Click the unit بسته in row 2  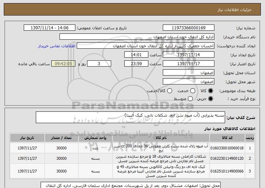(95, 159)
